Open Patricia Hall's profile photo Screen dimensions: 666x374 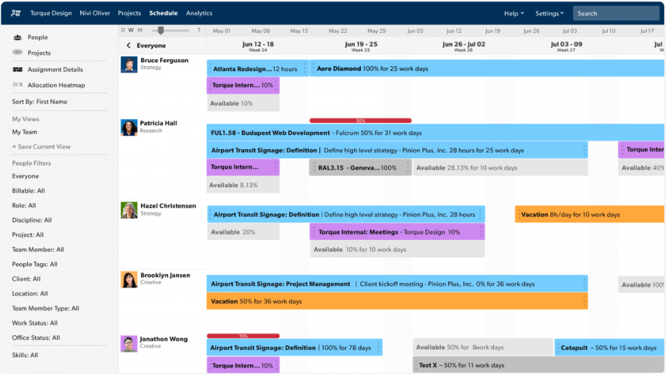(x=129, y=127)
